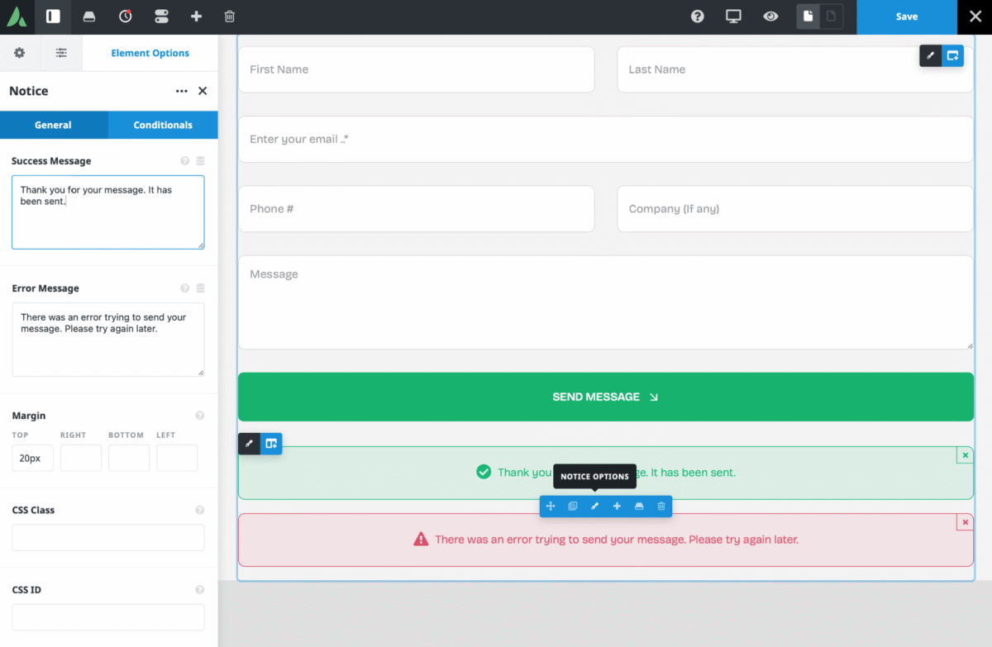Open the sliders options tab in the sidebar
Image resolution: width=992 pixels, height=647 pixels.
pos(61,53)
